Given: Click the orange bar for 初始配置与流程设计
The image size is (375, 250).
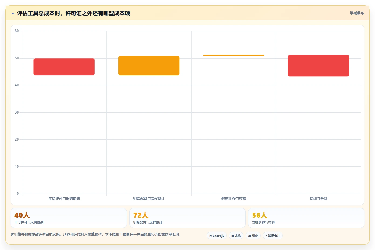Looking at the screenshot, I should [x=149, y=66].
